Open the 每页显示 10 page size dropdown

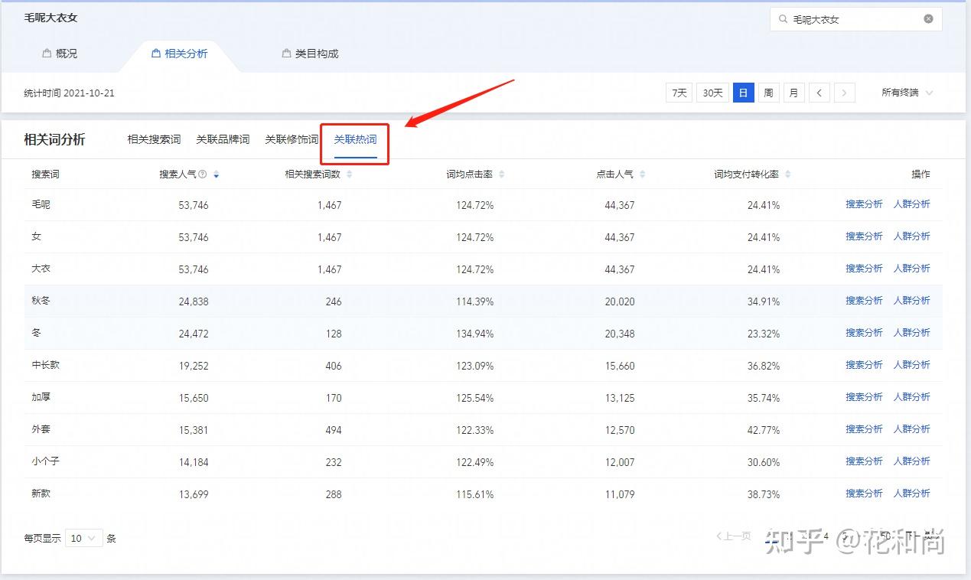pos(84,538)
